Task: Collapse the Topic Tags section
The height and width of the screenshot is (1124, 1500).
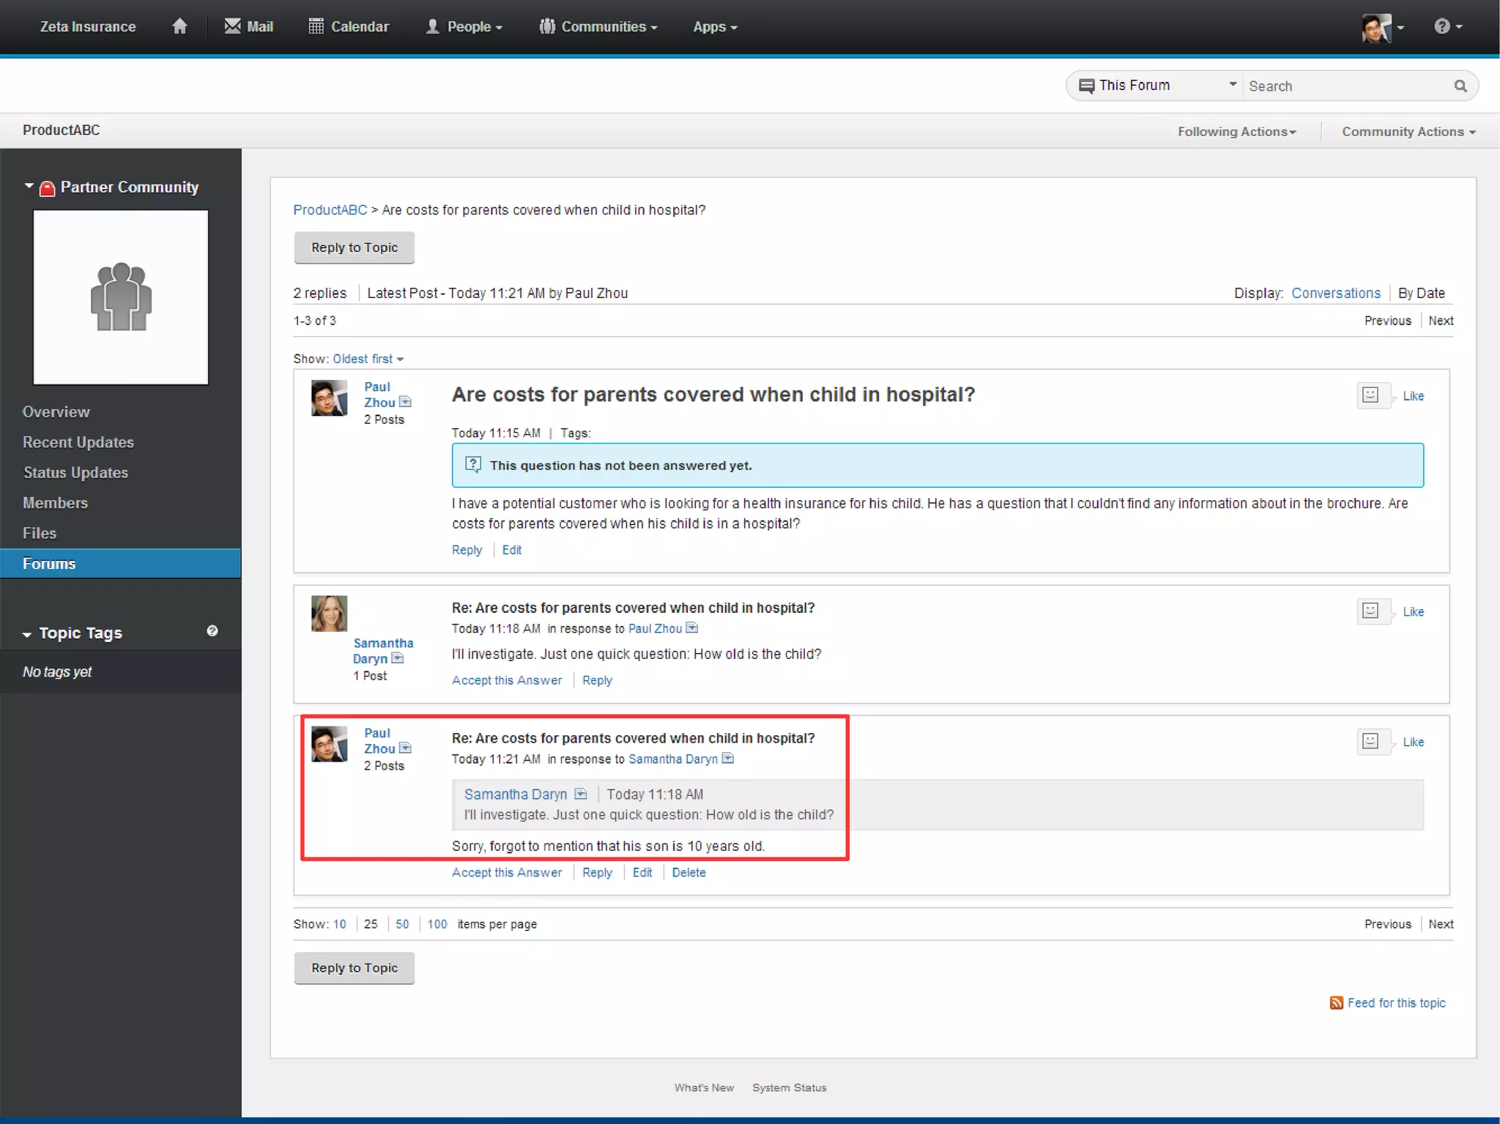Action: [27, 634]
